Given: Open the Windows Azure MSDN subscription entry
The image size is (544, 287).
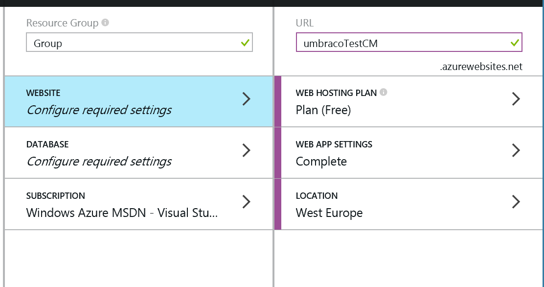Looking at the screenshot, I should (x=139, y=204).
